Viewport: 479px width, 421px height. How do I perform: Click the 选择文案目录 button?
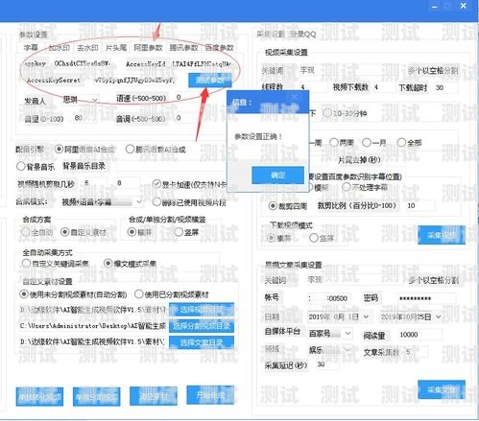(202, 343)
